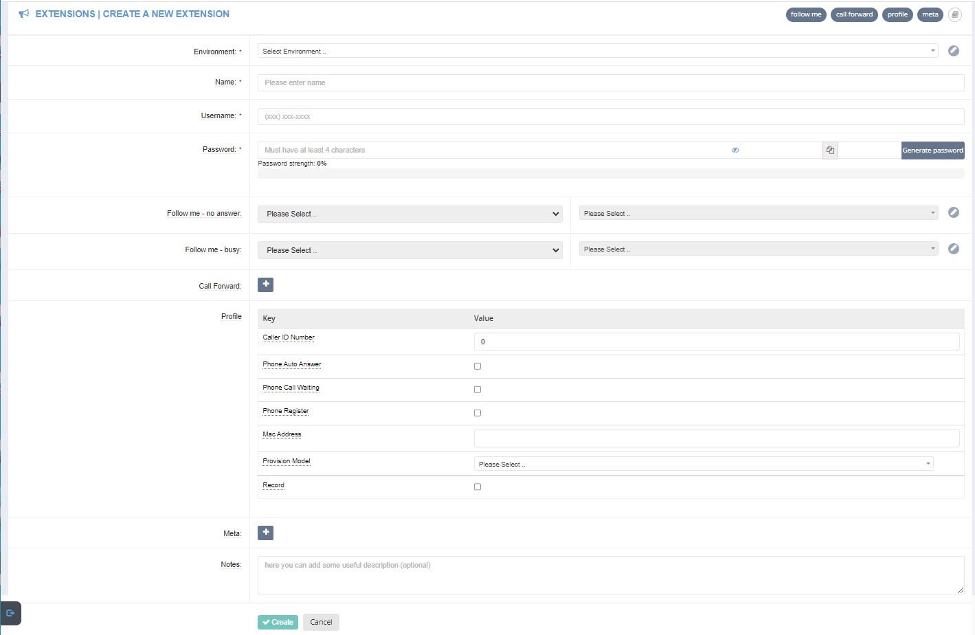Open Follow me - busy destination dropdown
Viewport: 975px width, 635px height.
[x=759, y=249]
